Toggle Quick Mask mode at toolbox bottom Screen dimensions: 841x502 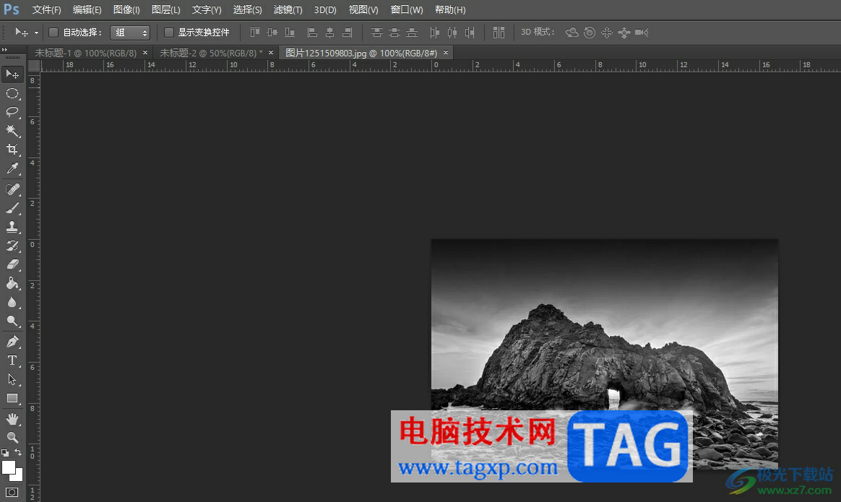pyautogui.click(x=12, y=492)
